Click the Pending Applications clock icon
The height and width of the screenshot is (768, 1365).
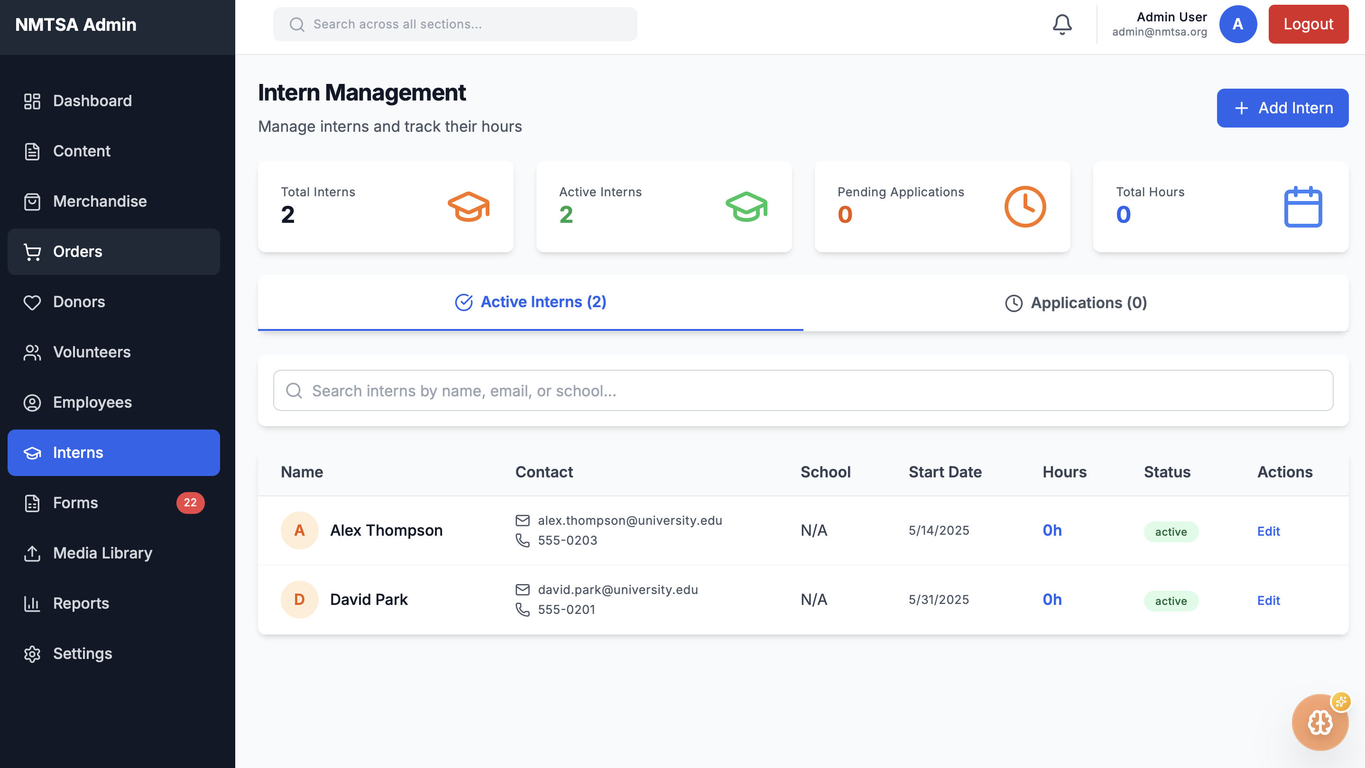(1025, 207)
